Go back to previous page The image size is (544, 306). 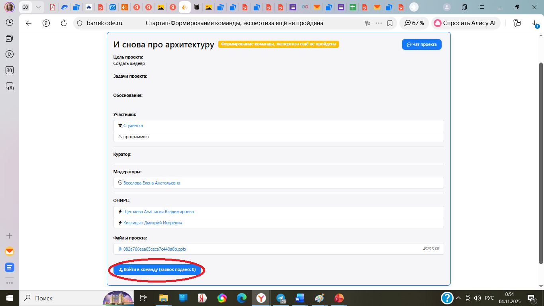(29, 23)
